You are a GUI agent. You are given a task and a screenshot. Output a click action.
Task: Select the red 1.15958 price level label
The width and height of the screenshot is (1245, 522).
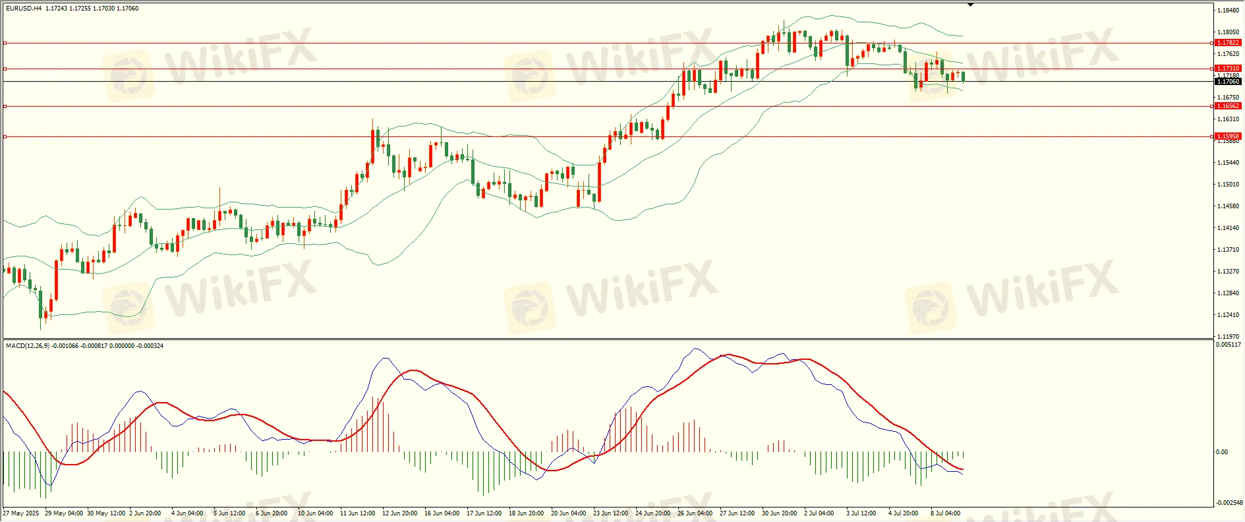[1228, 136]
